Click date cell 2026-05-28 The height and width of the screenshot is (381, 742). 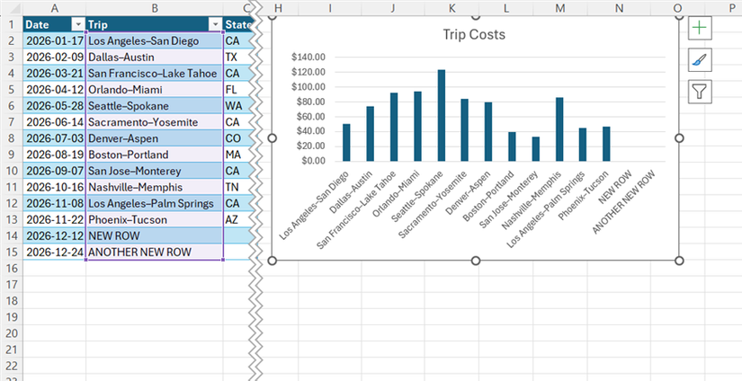pyautogui.click(x=55, y=106)
